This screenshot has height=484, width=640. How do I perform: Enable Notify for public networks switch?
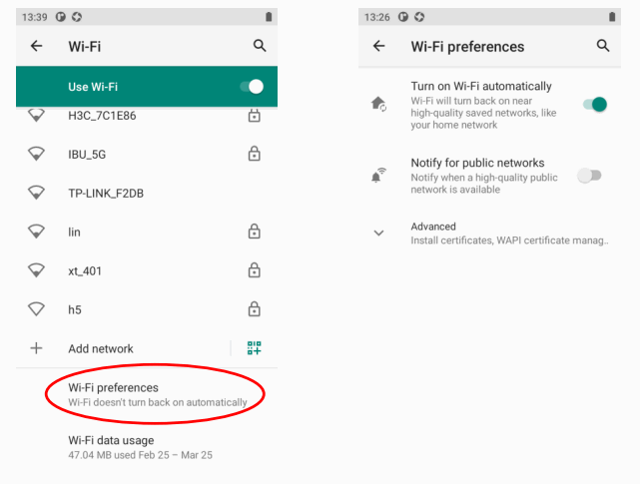(590, 176)
